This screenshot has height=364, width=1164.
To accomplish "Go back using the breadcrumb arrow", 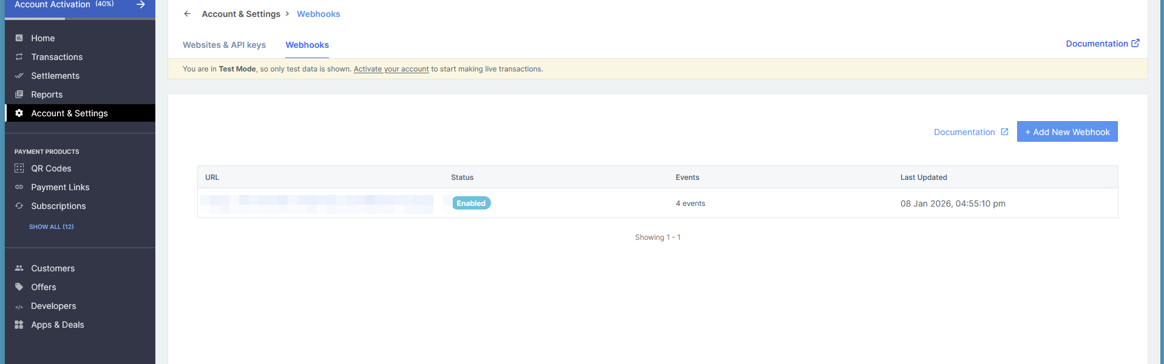I will click(188, 14).
